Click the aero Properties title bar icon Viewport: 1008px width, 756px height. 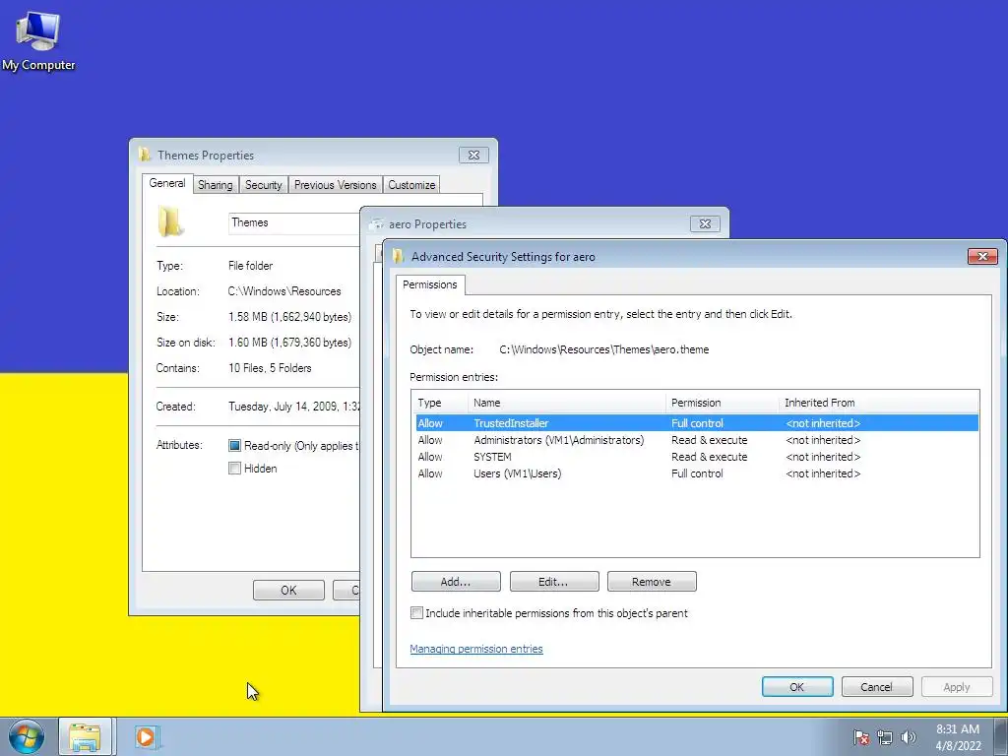click(x=377, y=223)
